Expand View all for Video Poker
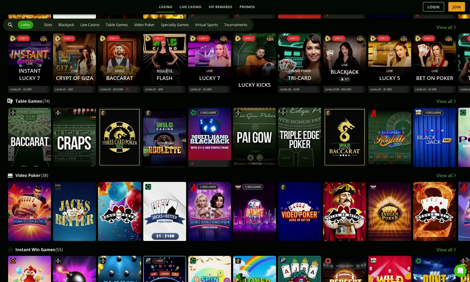Image resolution: width=470 pixels, height=282 pixels. (446, 175)
